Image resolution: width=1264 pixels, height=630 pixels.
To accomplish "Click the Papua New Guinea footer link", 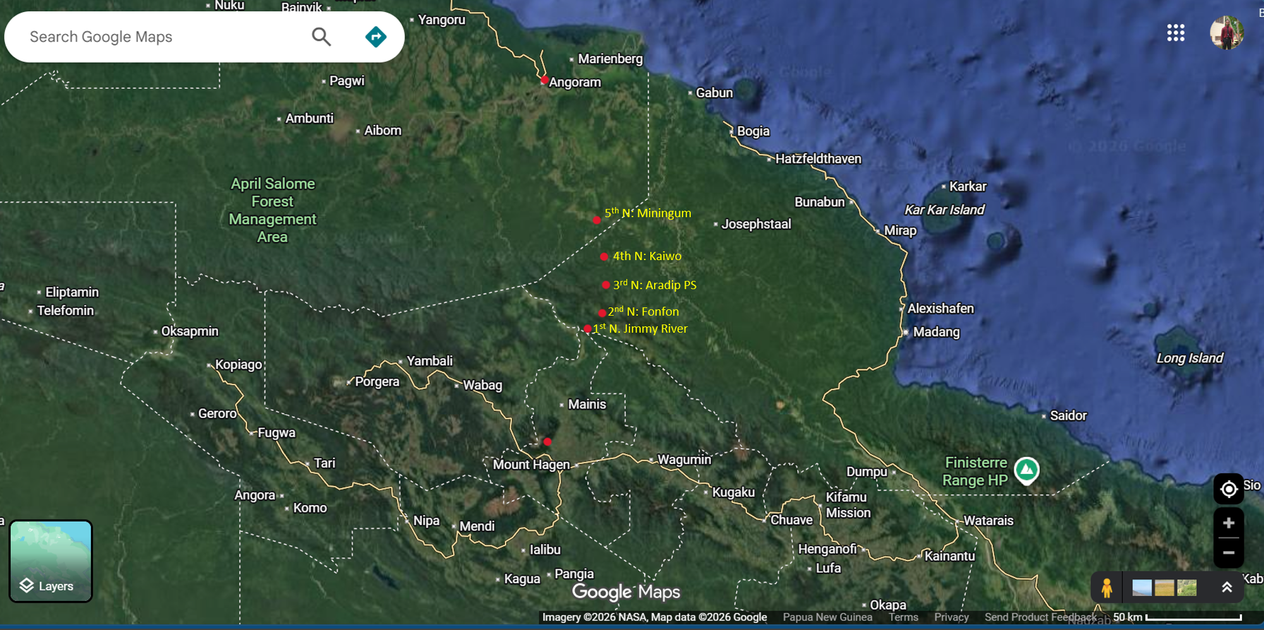I will 827,617.
